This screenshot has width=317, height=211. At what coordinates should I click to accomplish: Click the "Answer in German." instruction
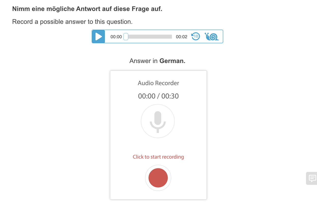click(157, 61)
